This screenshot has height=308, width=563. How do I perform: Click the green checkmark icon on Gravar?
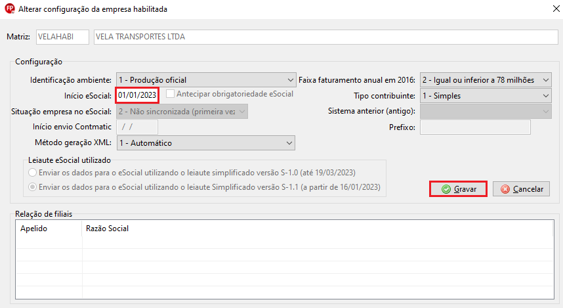(x=446, y=189)
